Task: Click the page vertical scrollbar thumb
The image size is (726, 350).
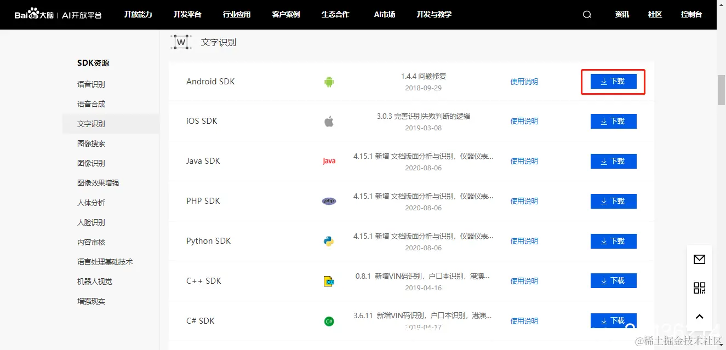Action: tap(721, 89)
